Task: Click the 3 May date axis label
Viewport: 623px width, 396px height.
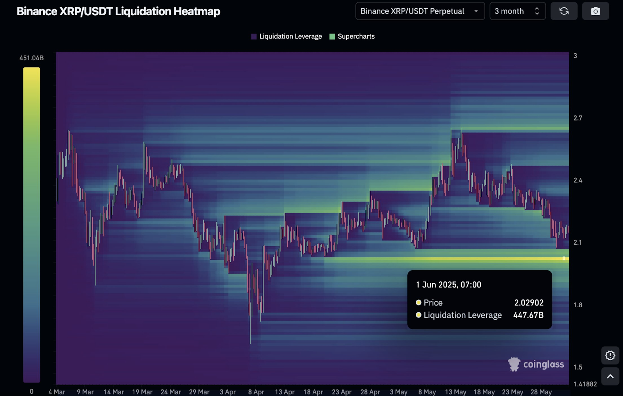Action: (399, 392)
